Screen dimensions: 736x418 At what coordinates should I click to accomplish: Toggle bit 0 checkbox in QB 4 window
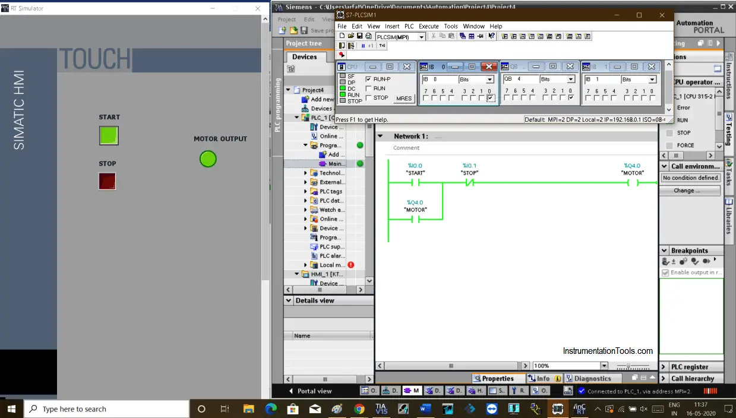tap(571, 98)
